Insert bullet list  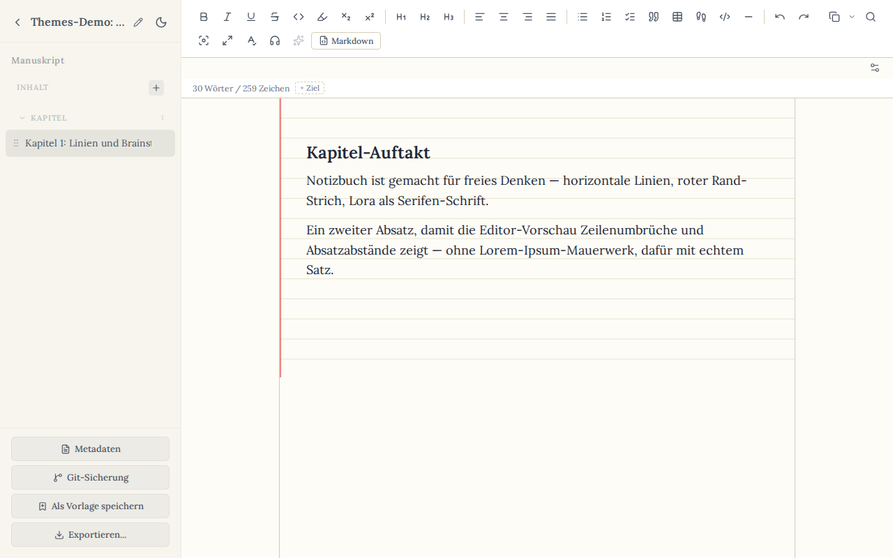(x=583, y=17)
